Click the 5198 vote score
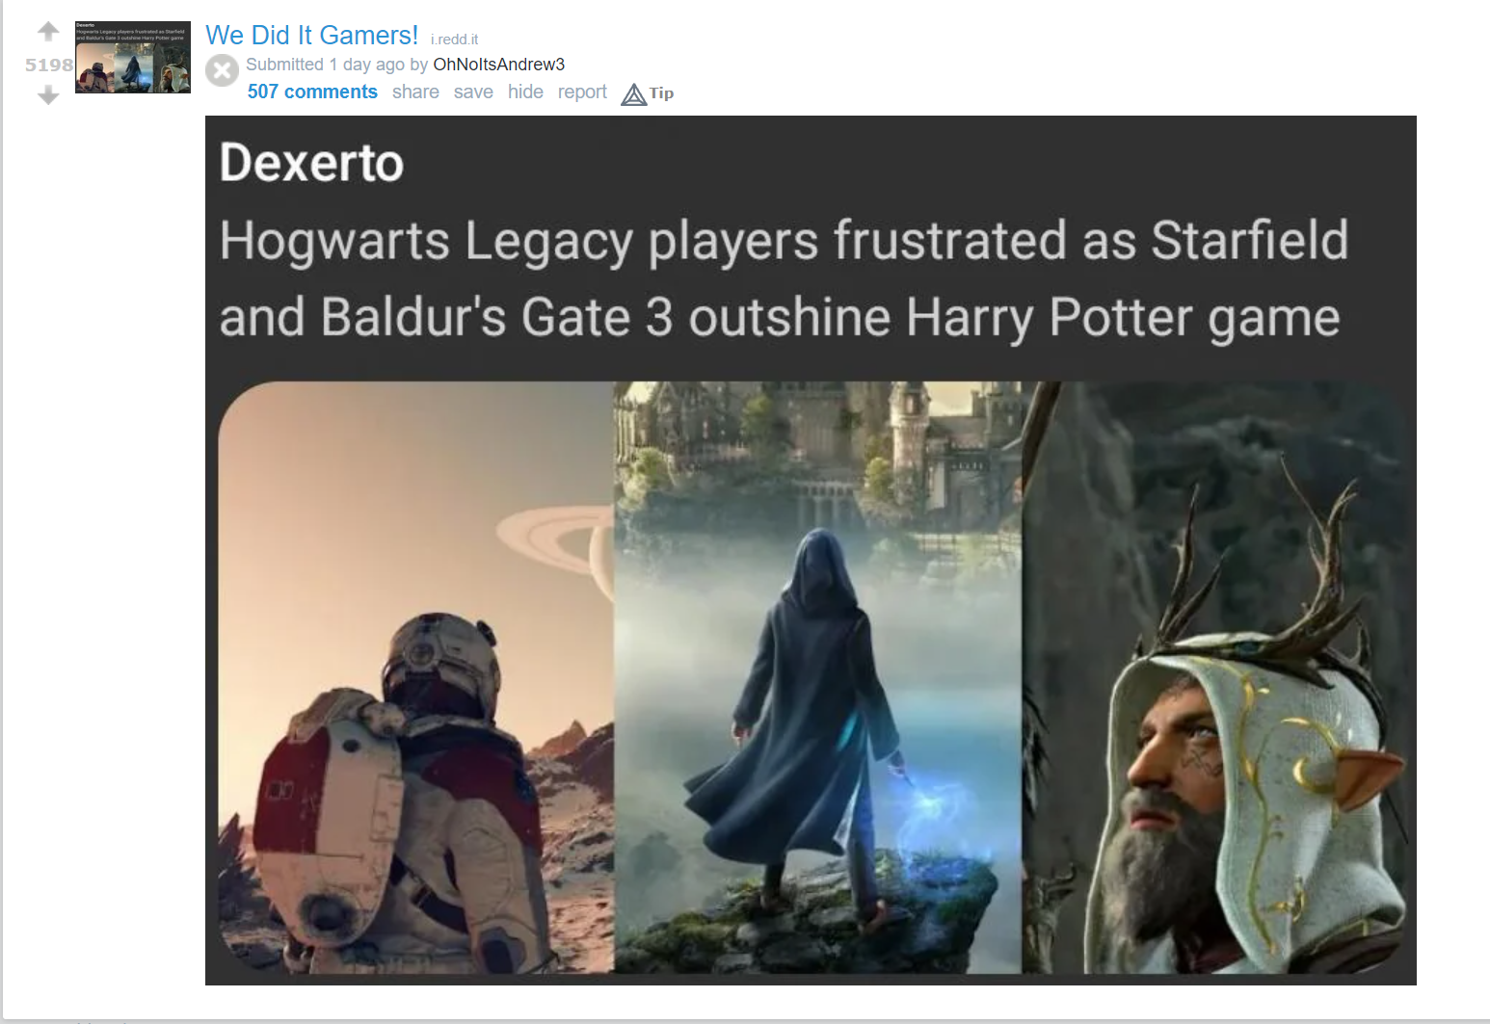1490x1024 pixels. pos(49,65)
